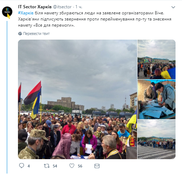Click the 'Перевести твит' translate link
The height and width of the screenshot is (175, 182).
click(x=36, y=33)
